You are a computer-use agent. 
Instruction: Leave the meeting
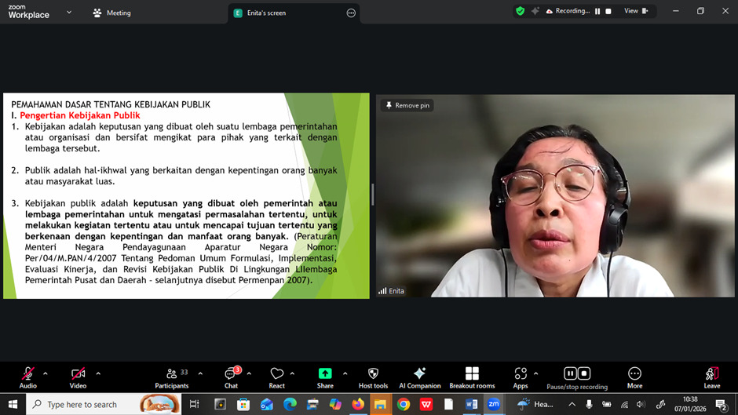(x=711, y=376)
